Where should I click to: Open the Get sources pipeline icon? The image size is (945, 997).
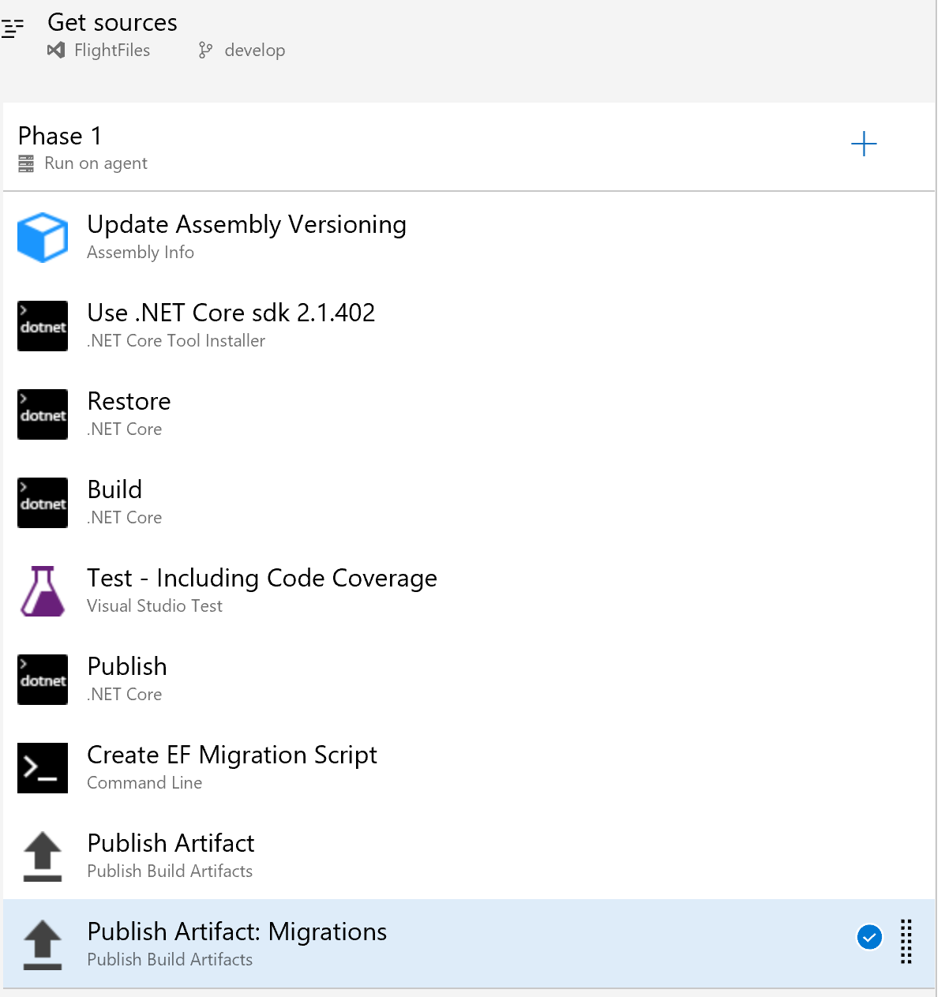tap(13, 28)
